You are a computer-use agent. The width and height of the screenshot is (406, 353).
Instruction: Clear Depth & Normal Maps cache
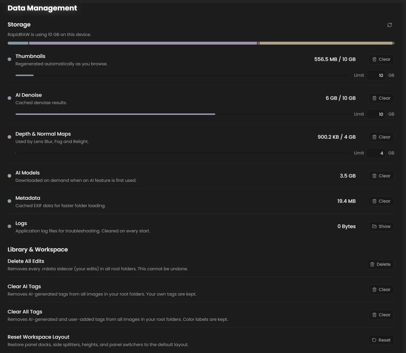[381, 137]
